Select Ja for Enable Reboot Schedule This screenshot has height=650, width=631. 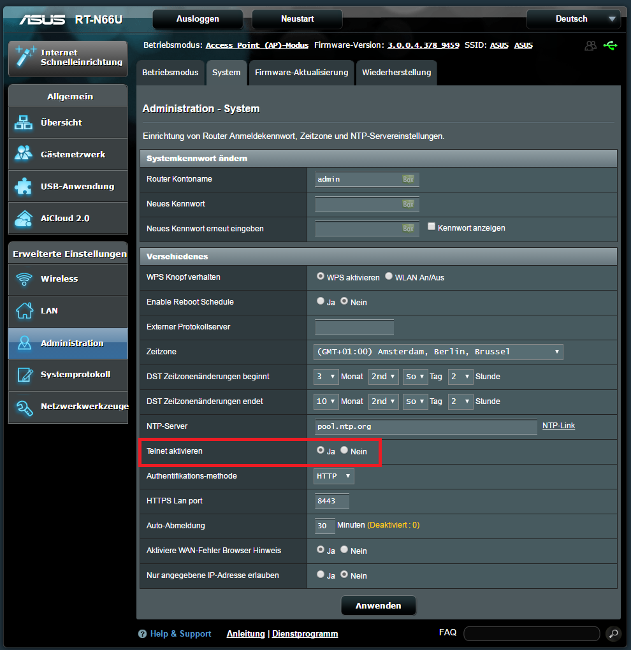point(321,301)
